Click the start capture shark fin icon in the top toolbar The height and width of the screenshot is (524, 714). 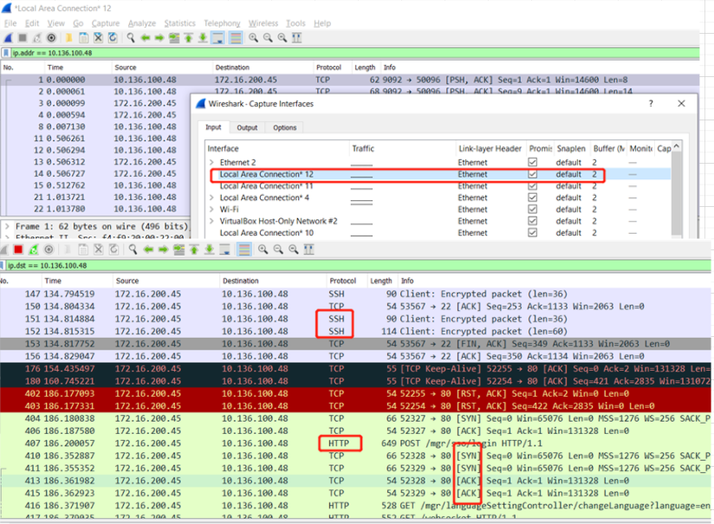pos(8,38)
